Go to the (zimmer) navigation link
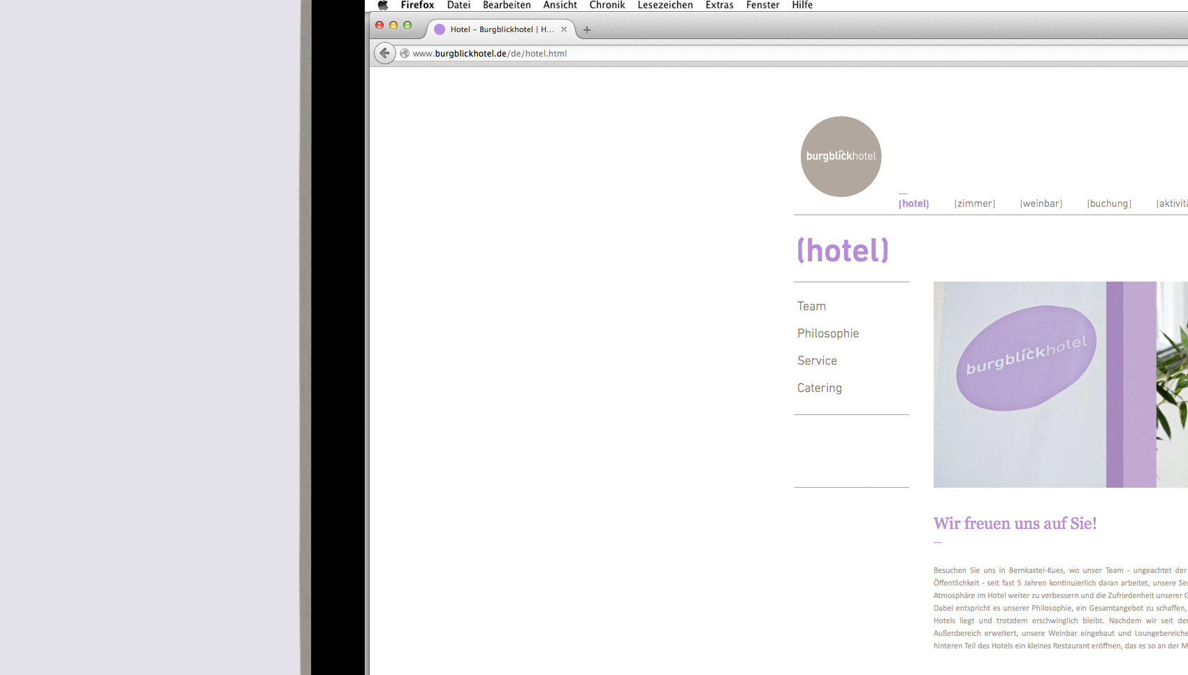1188x675 pixels. (974, 203)
